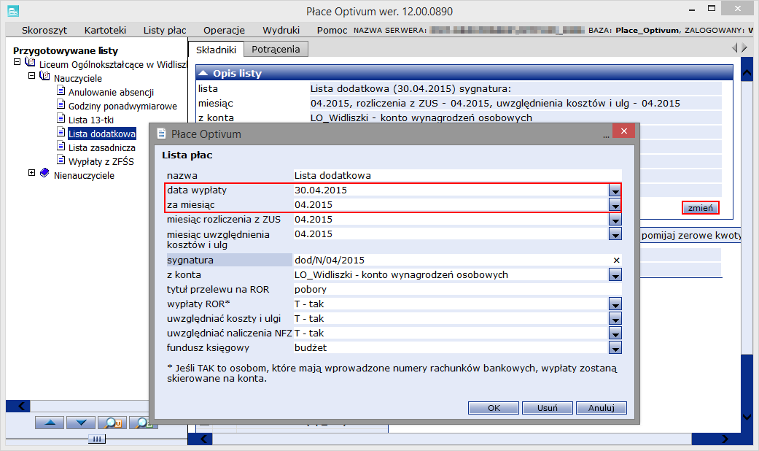This screenshot has height=451, width=759.
Task: Open the Kartoteki menu
Action: tap(105, 30)
